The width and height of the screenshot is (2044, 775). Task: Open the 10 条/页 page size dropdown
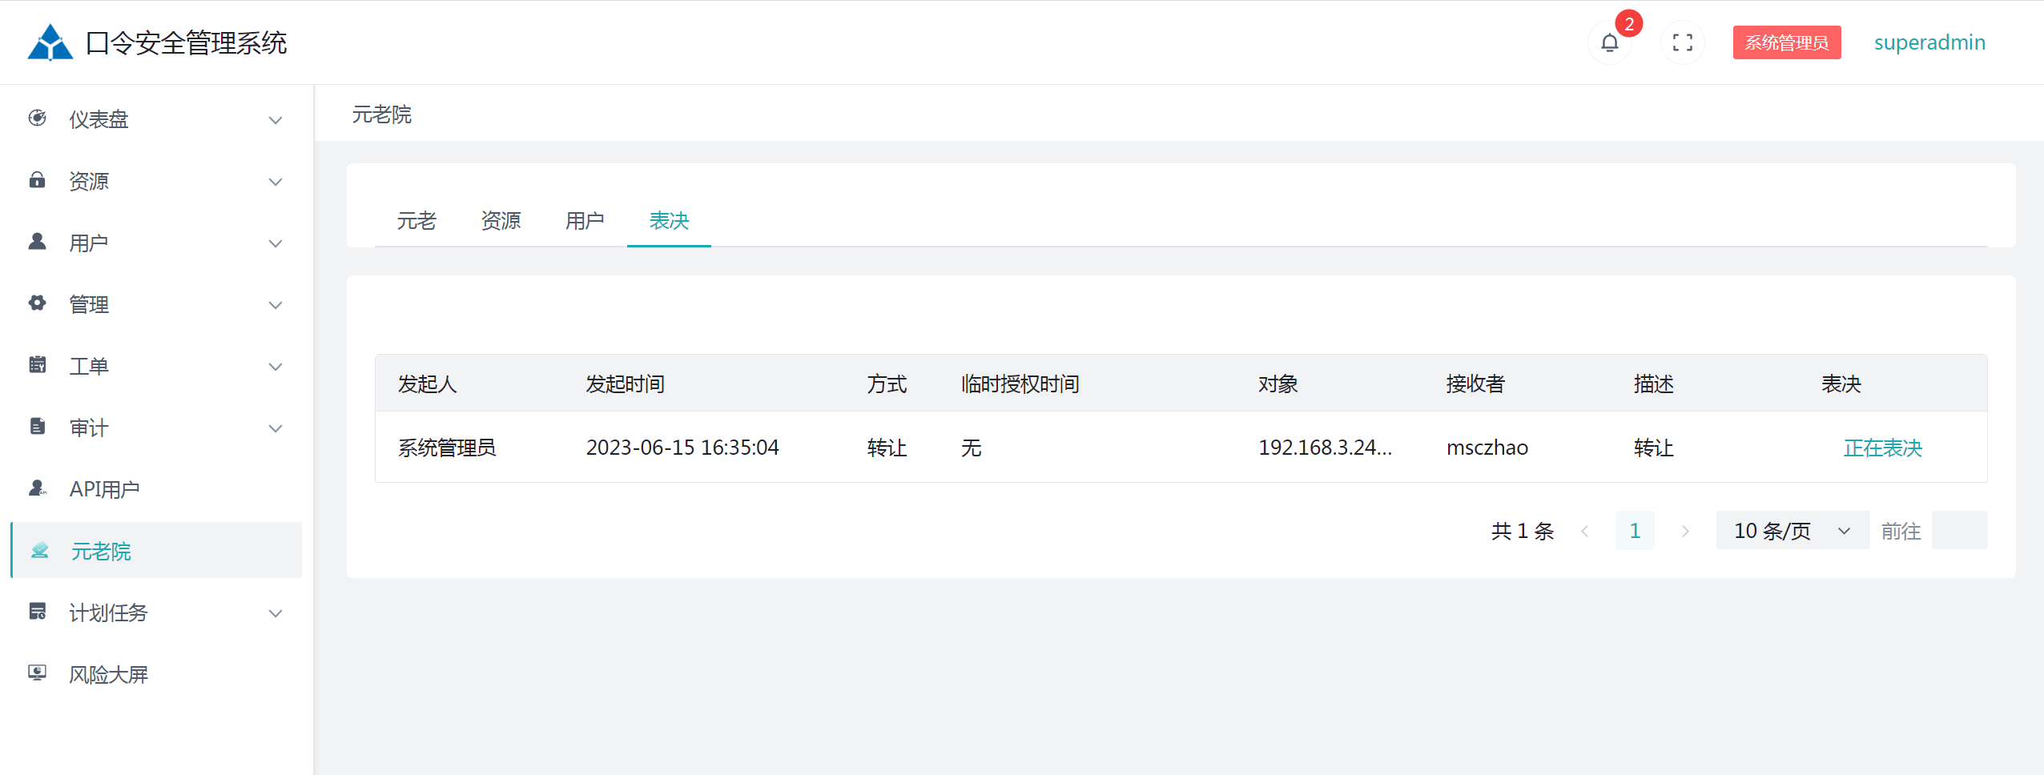(x=1792, y=531)
